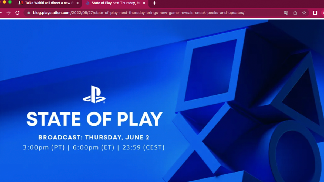Click the PlayStation favicon on the tab

(x=87, y=3)
